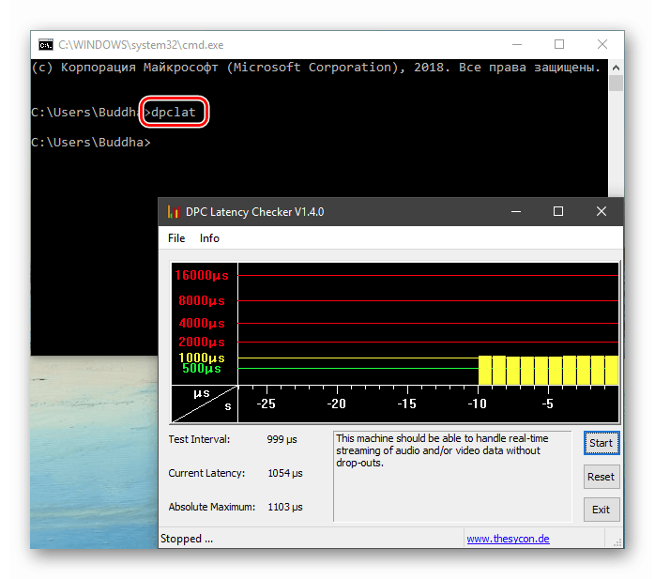Click the DPC Latency Checker app icon
Viewport: 655px width, 579px height.
[x=174, y=212]
